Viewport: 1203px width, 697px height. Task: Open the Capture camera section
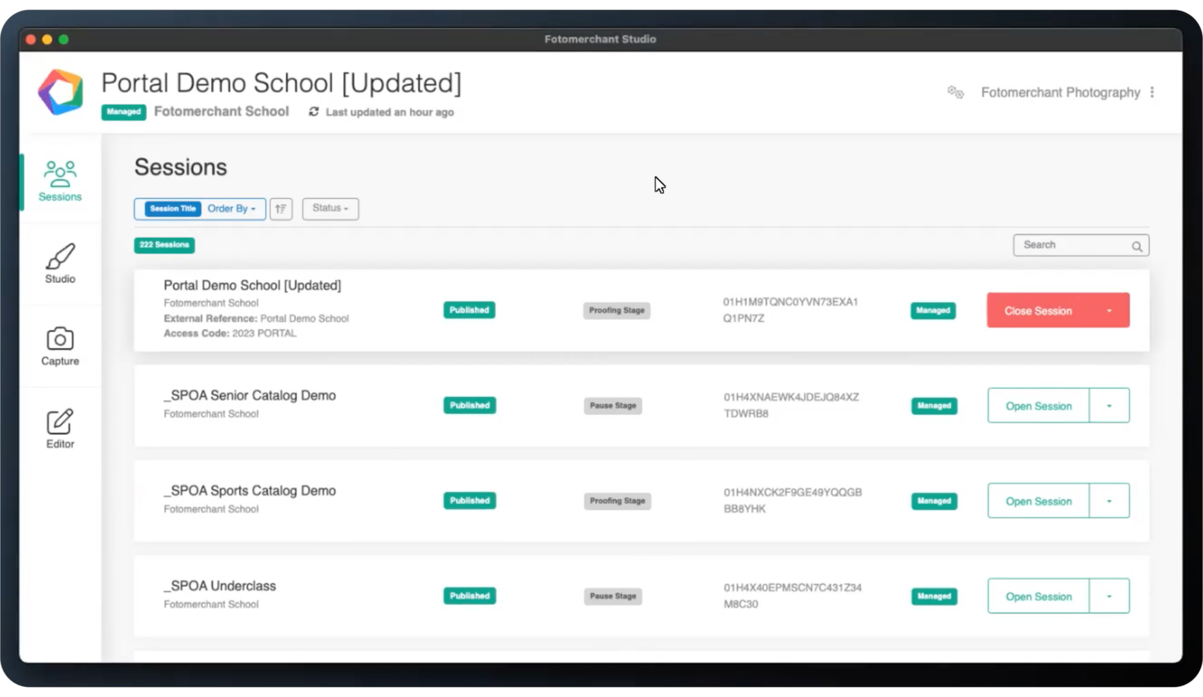(60, 346)
